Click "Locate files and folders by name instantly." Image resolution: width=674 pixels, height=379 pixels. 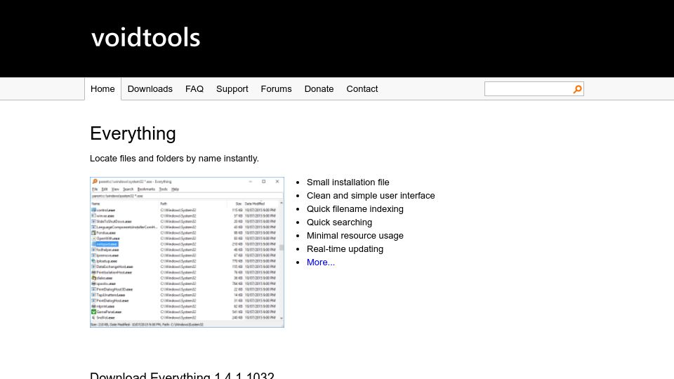click(174, 159)
